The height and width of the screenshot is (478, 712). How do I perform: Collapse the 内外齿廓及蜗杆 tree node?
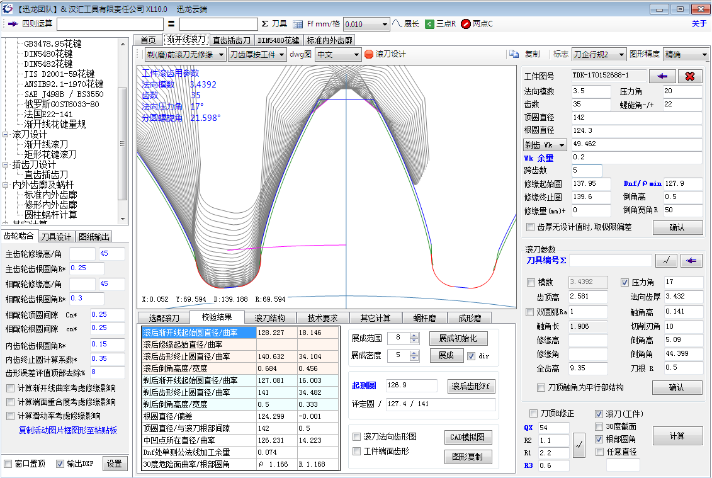[6, 185]
